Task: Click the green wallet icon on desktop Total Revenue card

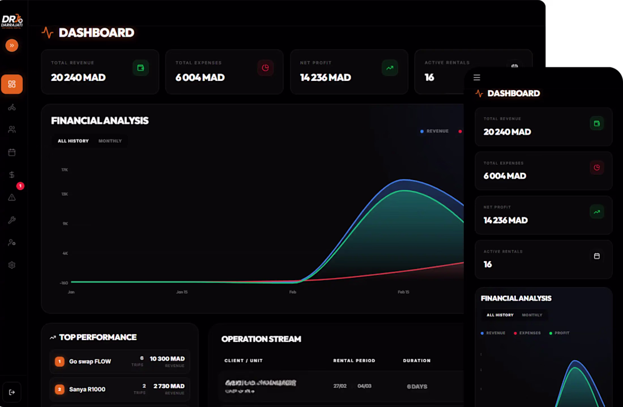Action: pos(140,68)
